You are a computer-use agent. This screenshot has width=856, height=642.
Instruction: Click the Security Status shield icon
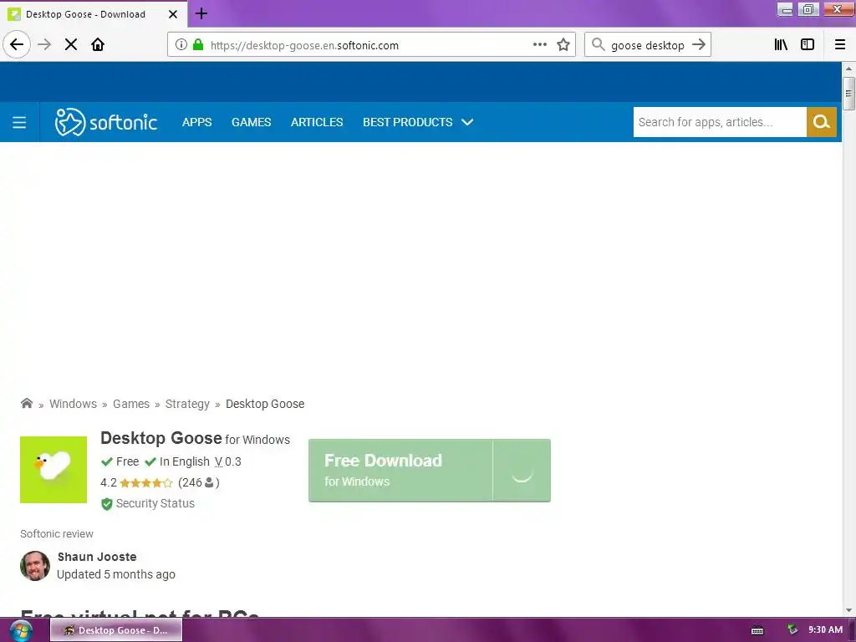[x=106, y=504]
